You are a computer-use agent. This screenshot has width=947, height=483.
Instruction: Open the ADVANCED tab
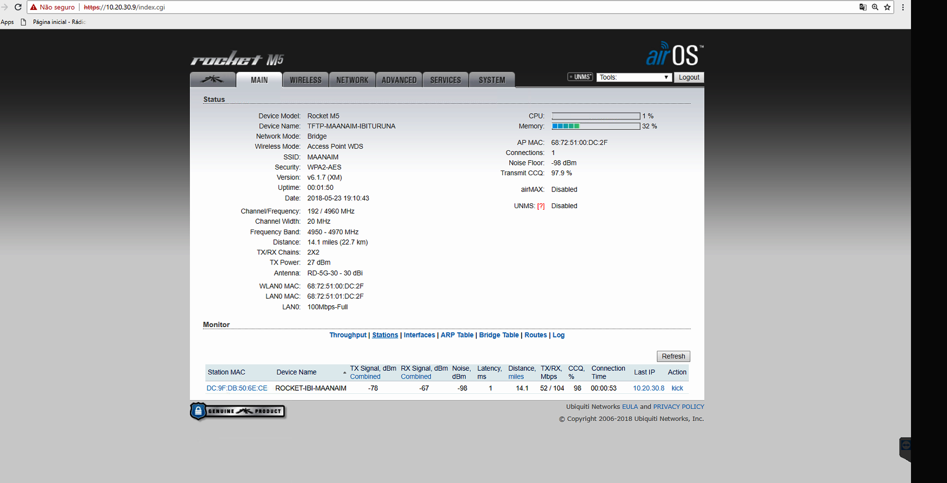click(x=399, y=80)
